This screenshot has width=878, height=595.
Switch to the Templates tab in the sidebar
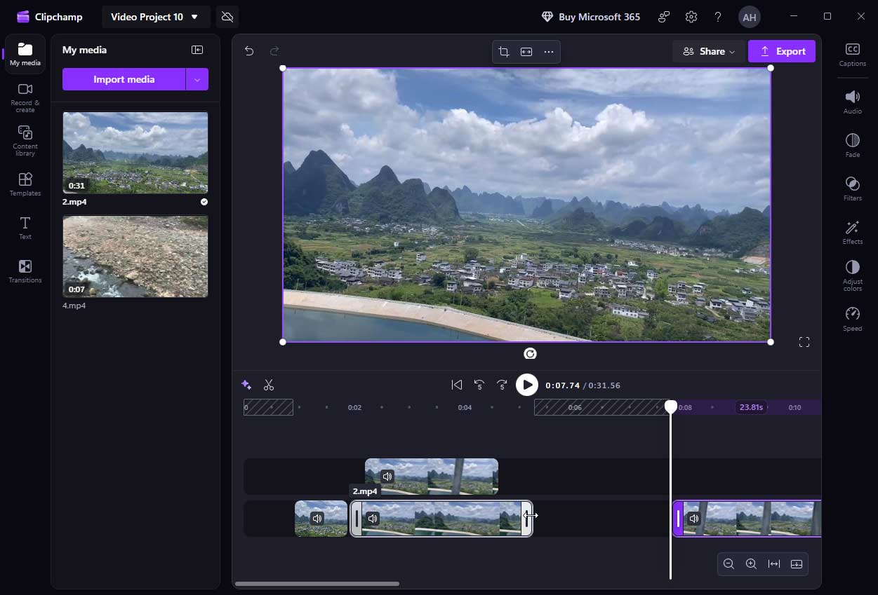(25, 184)
